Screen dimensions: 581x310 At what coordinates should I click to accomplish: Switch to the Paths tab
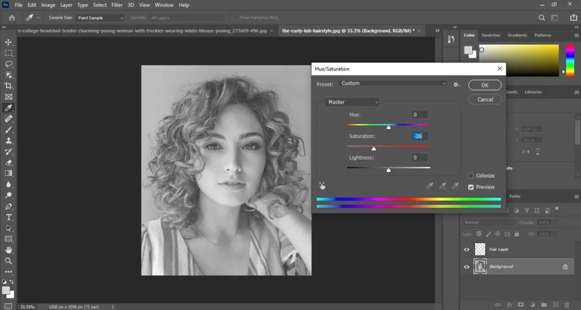click(514, 196)
